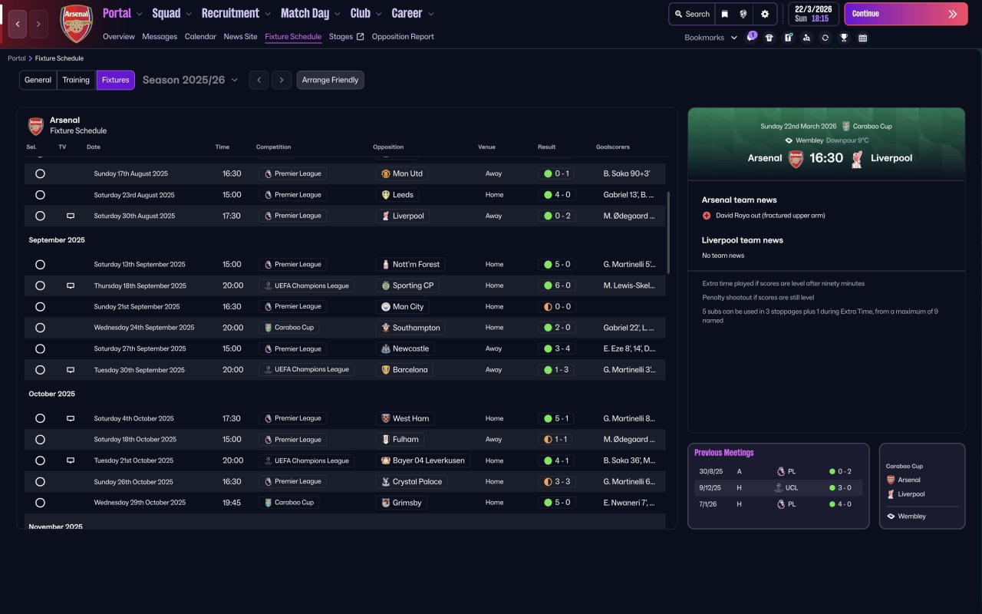Viewport: 982px width, 614px height.
Task: Click the Arsenal badge in the Fixture Schedule panel header
Action: coord(36,126)
